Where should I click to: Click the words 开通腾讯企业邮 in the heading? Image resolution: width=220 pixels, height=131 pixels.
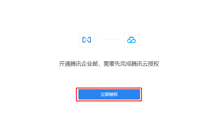tap(78, 64)
